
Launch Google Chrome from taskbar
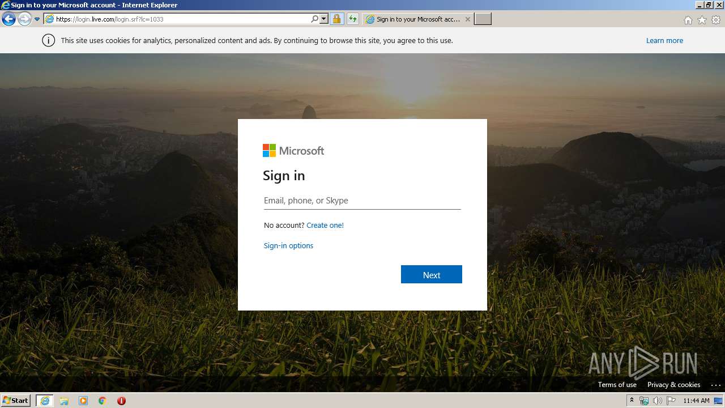tap(103, 401)
